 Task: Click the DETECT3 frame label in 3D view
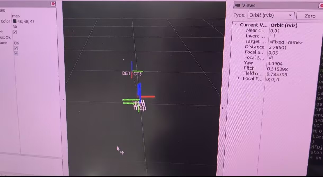click(x=132, y=74)
